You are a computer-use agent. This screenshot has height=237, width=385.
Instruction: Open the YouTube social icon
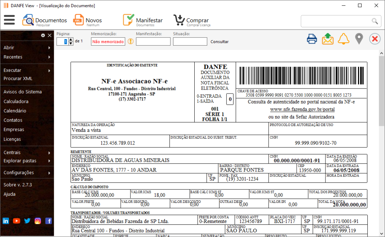tap(16, 221)
